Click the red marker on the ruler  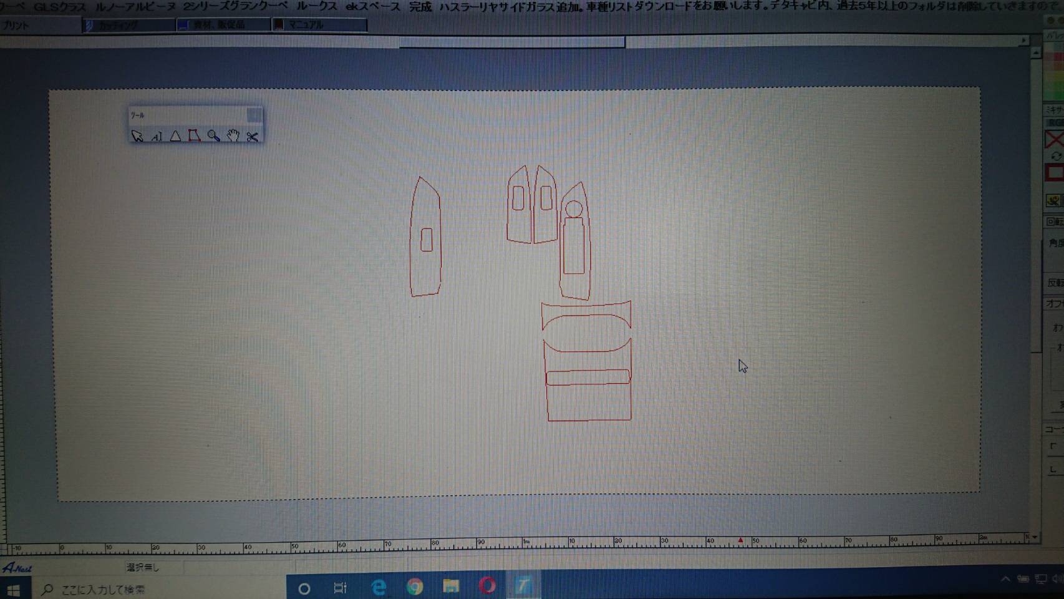[x=740, y=540]
